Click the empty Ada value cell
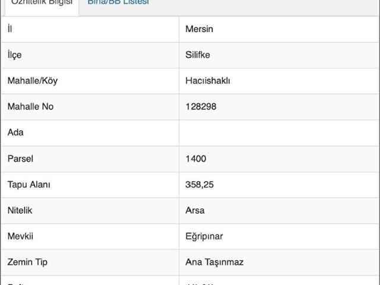This screenshot has width=380, height=285. tap(278, 132)
